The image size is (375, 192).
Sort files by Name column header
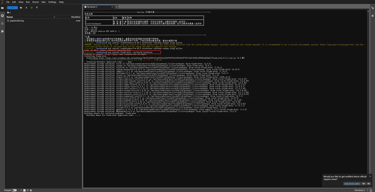coord(31,17)
